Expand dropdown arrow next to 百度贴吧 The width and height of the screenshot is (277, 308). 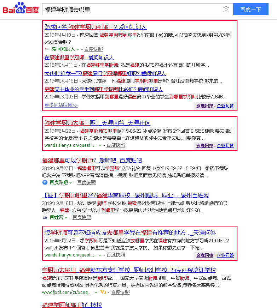[x=70, y=183]
